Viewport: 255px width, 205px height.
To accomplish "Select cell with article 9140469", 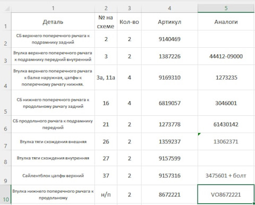I will click(169, 39).
